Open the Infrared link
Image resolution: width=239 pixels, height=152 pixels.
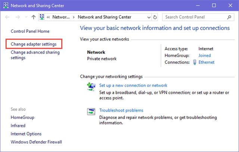coord(18,126)
